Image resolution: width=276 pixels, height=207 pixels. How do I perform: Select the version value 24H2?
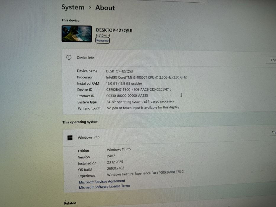click(111, 156)
